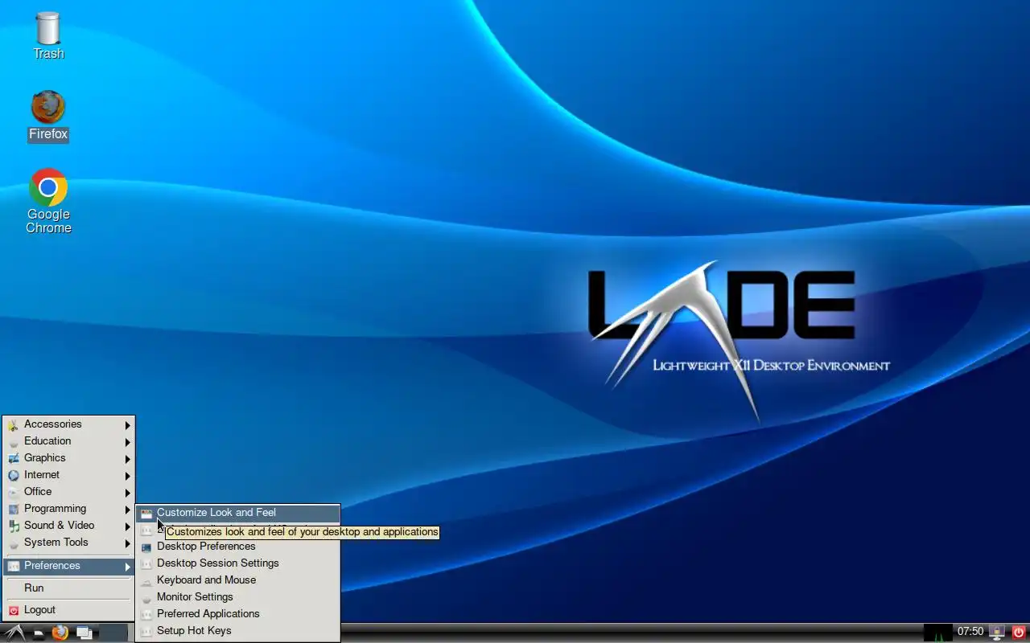Click the LXDE start menu button in the panel
The width and height of the screenshot is (1030, 643).
coord(14,633)
